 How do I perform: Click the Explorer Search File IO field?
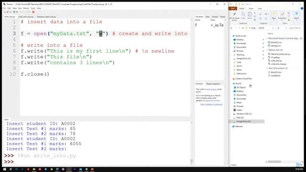click(x=293, y=28)
